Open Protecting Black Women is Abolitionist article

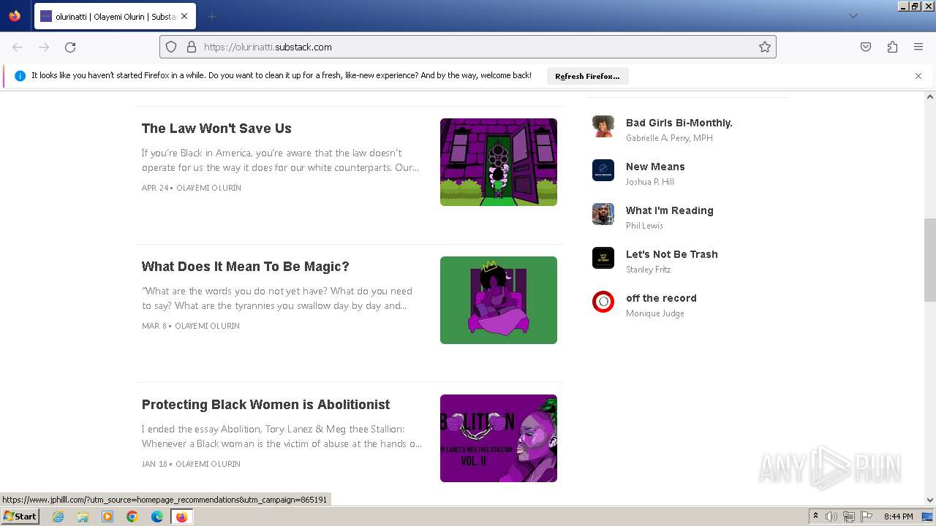265,405
